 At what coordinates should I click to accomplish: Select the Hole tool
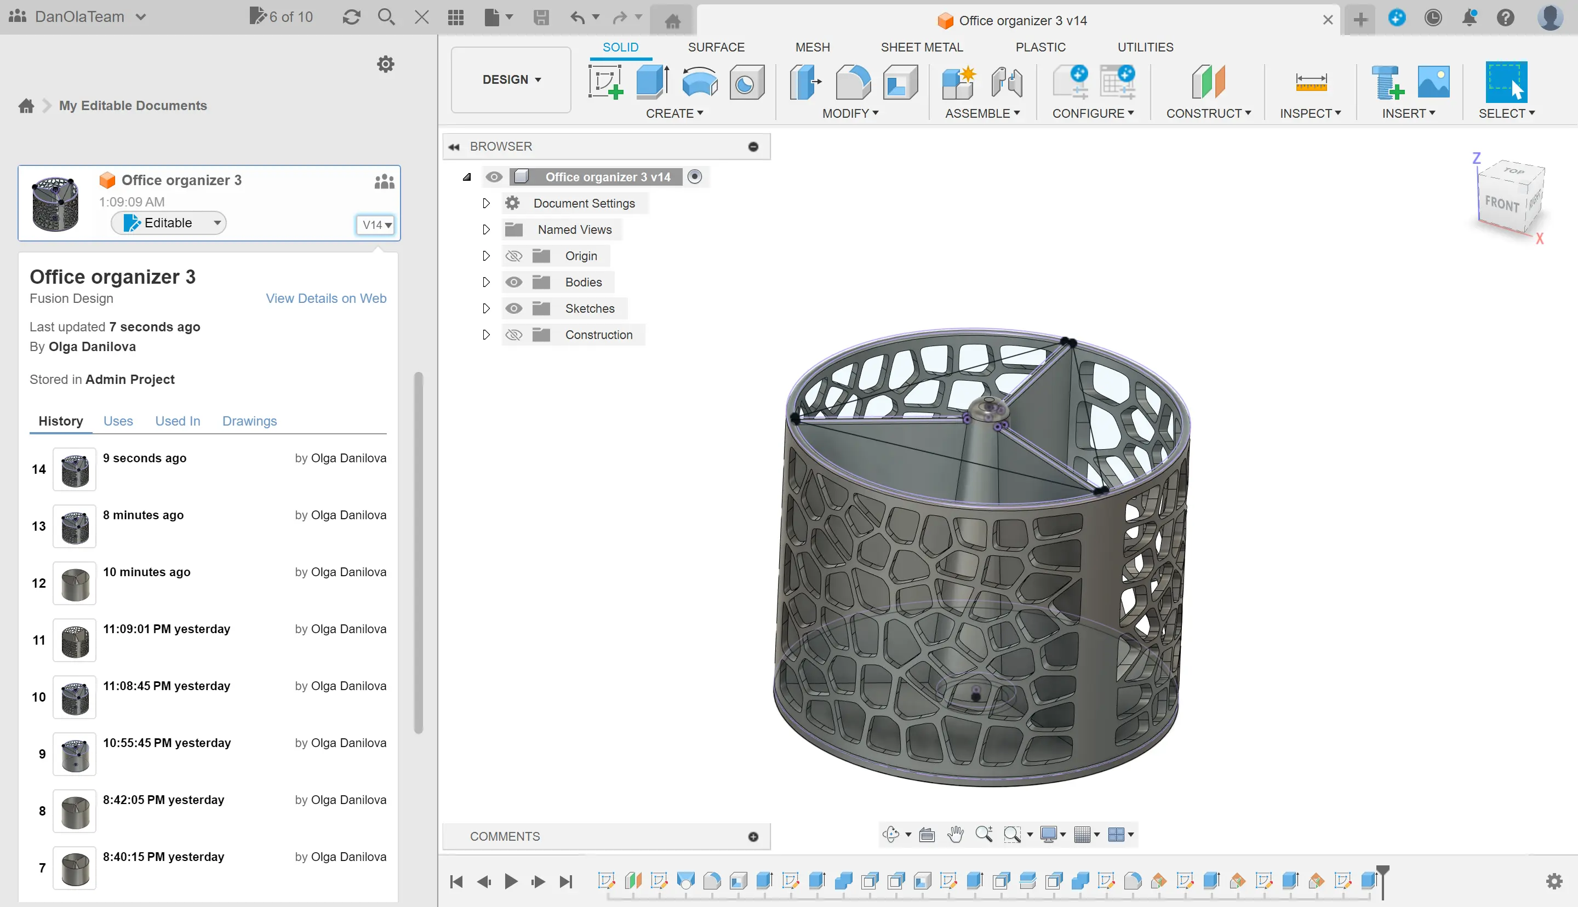coord(746,82)
